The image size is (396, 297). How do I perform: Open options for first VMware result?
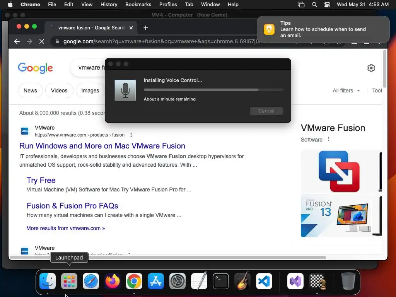point(131,135)
